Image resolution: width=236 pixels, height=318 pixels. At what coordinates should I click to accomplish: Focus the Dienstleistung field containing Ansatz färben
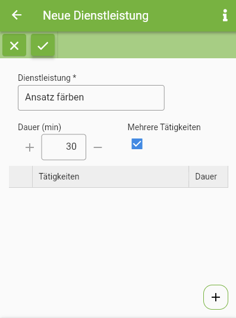(91, 97)
